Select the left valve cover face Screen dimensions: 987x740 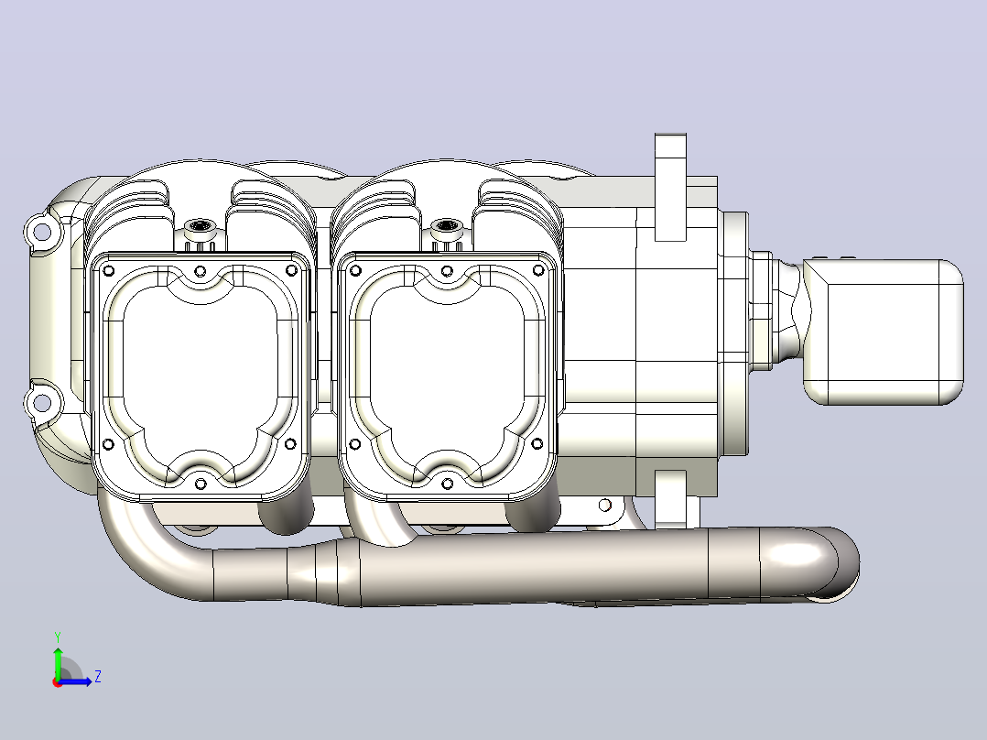(201, 376)
